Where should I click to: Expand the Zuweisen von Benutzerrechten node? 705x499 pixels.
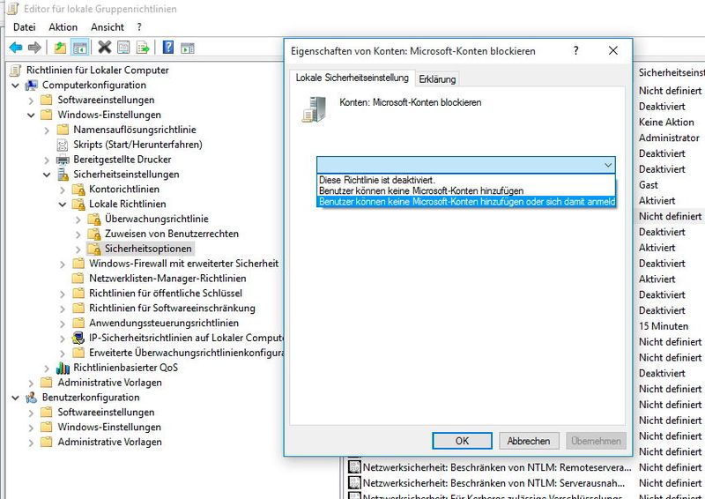(x=78, y=234)
